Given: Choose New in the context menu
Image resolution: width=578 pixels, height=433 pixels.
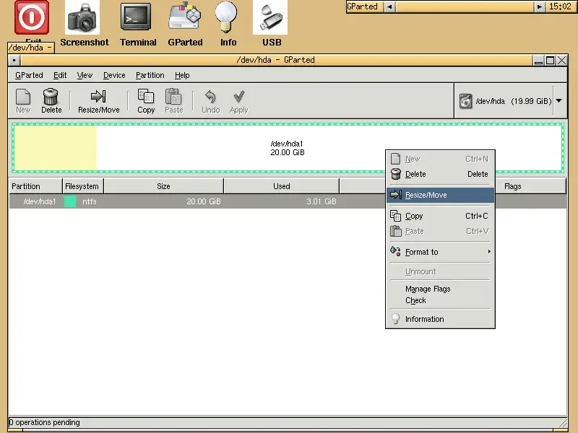Looking at the screenshot, I should (440, 159).
